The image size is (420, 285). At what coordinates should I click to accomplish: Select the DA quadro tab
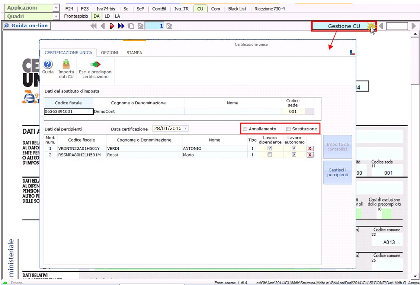97,16
